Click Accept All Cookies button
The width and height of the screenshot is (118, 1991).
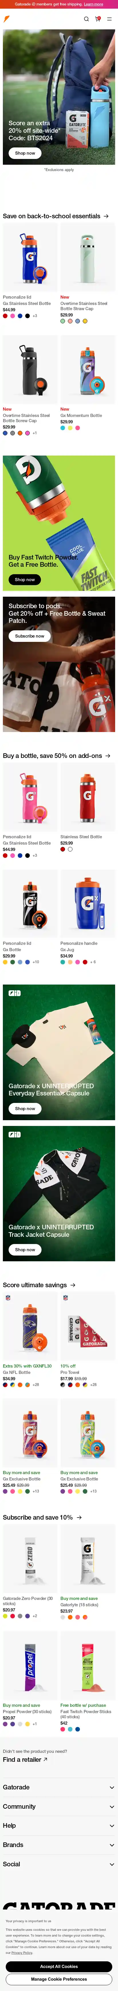[59, 1965]
